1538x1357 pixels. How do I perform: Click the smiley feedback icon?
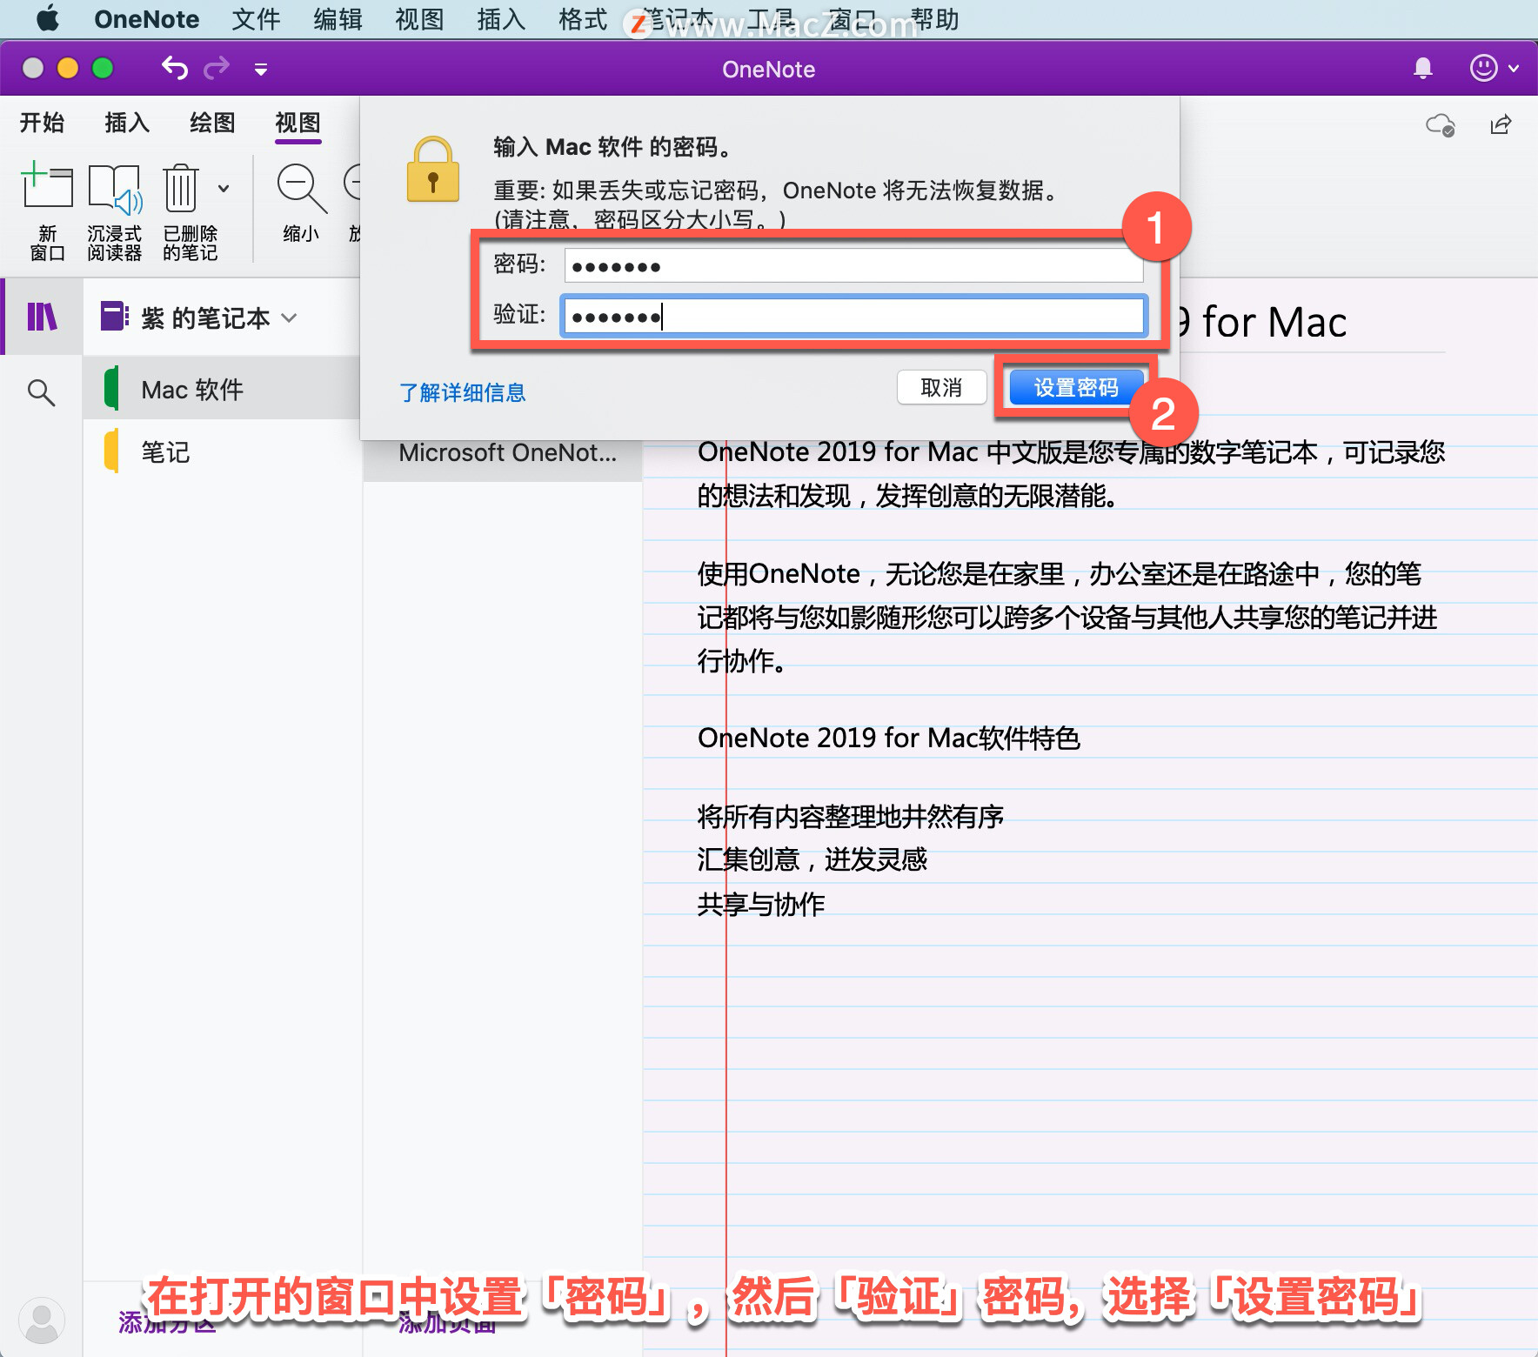click(x=1483, y=68)
